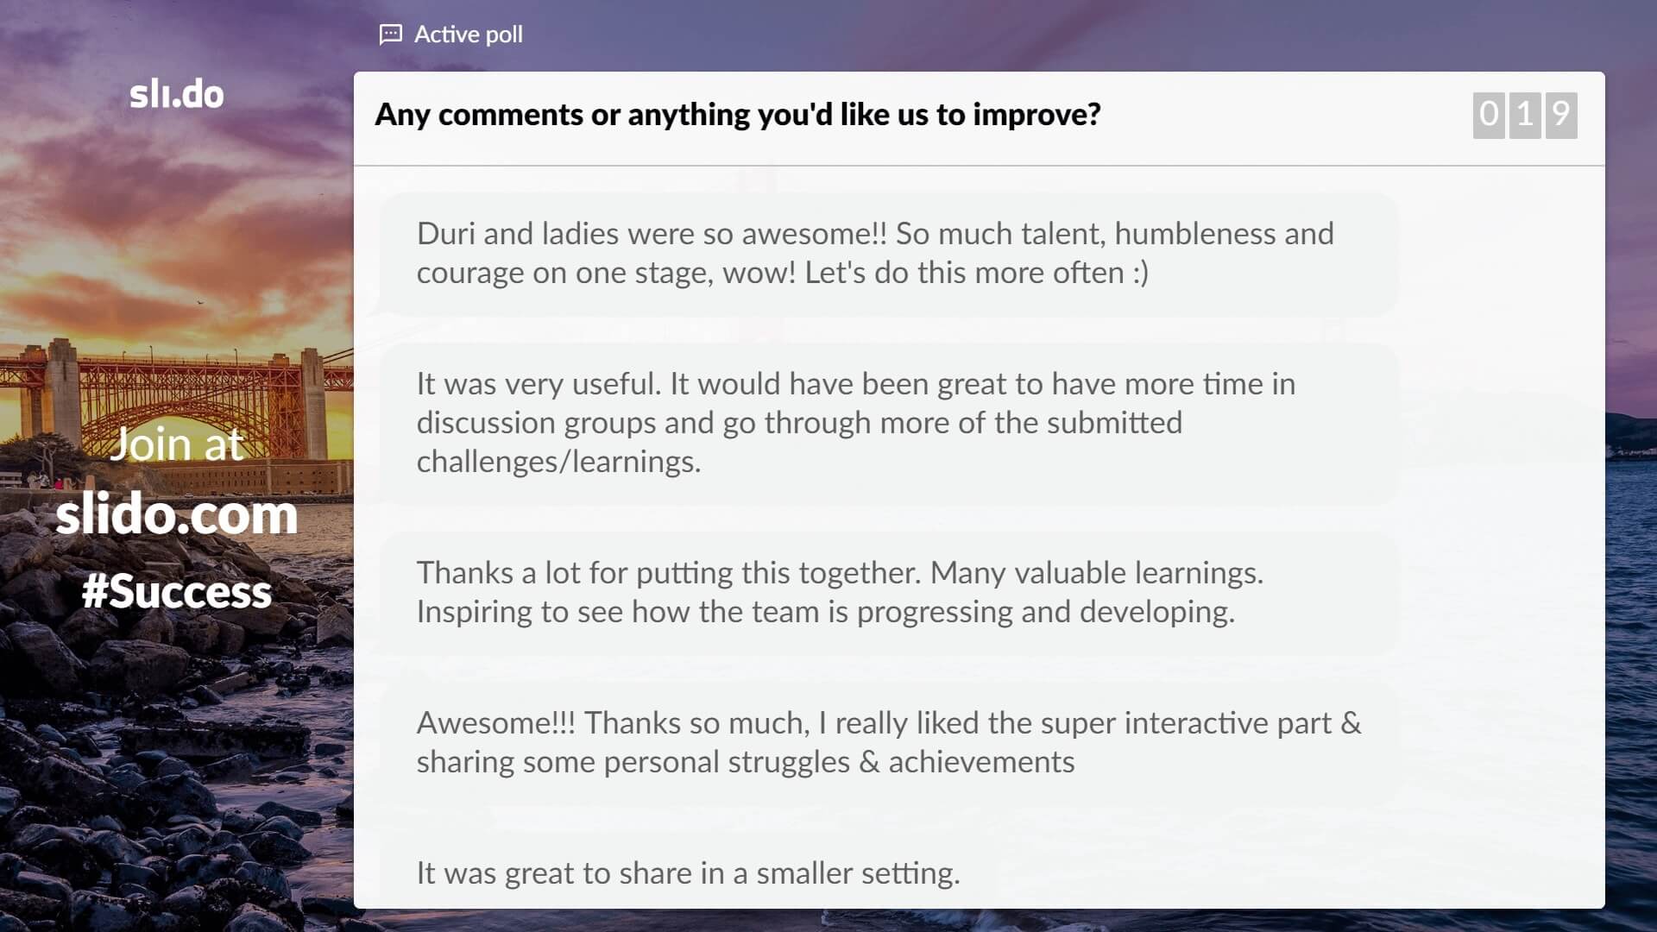Select the "Awesome!!! Thanks so much" comment
Image resolution: width=1657 pixels, height=932 pixels.
889,742
